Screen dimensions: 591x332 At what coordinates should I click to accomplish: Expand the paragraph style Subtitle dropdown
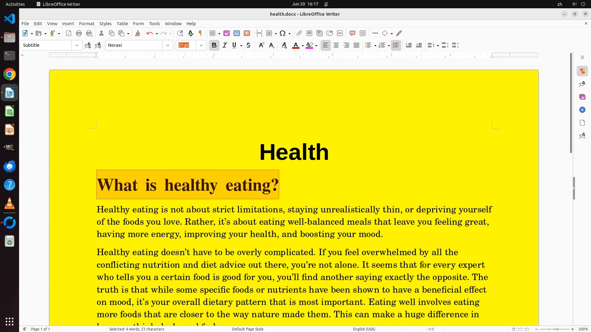pos(77,45)
